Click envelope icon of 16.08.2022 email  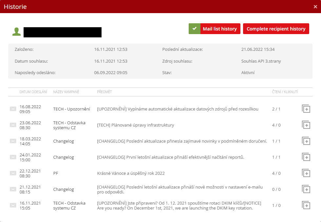coord(13,109)
